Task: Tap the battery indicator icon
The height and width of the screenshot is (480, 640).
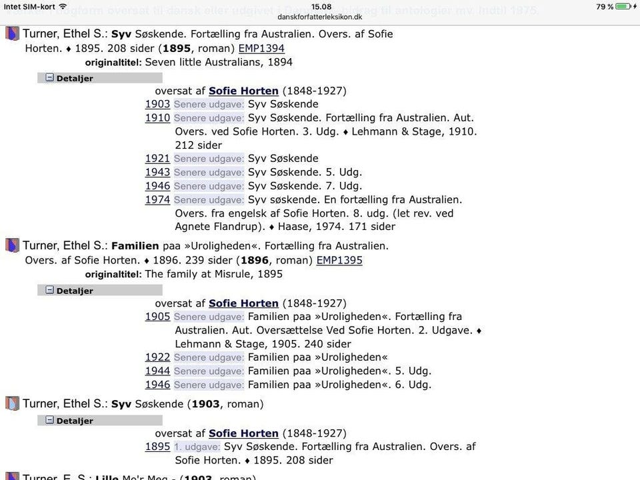Action: [x=623, y=7]
